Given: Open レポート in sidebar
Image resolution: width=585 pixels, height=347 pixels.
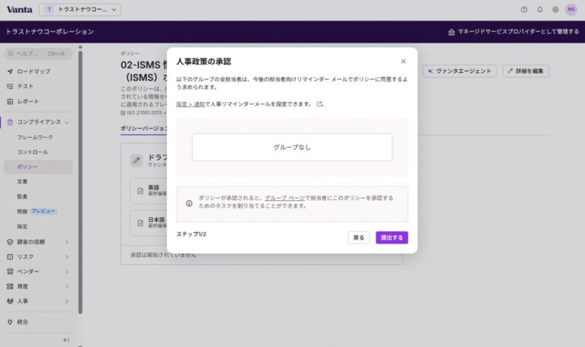Looking at the screenshot, I should [38, 101].
